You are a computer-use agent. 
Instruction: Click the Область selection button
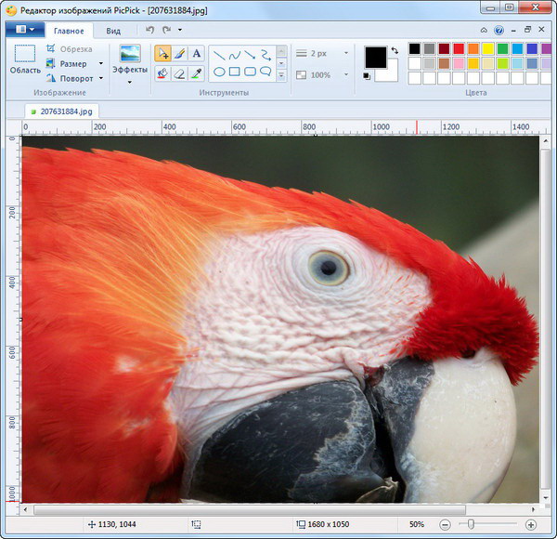pyautogui.click(x=25, y=60)
